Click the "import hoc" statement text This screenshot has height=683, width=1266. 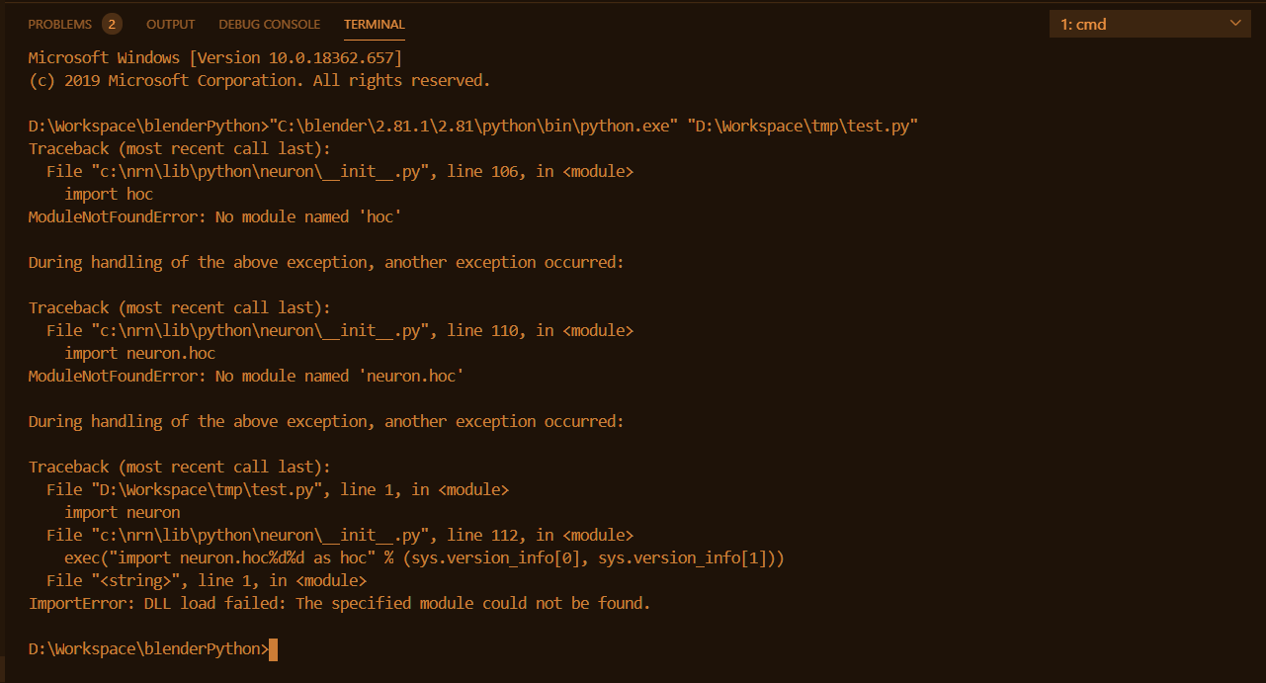coord(110,193)
